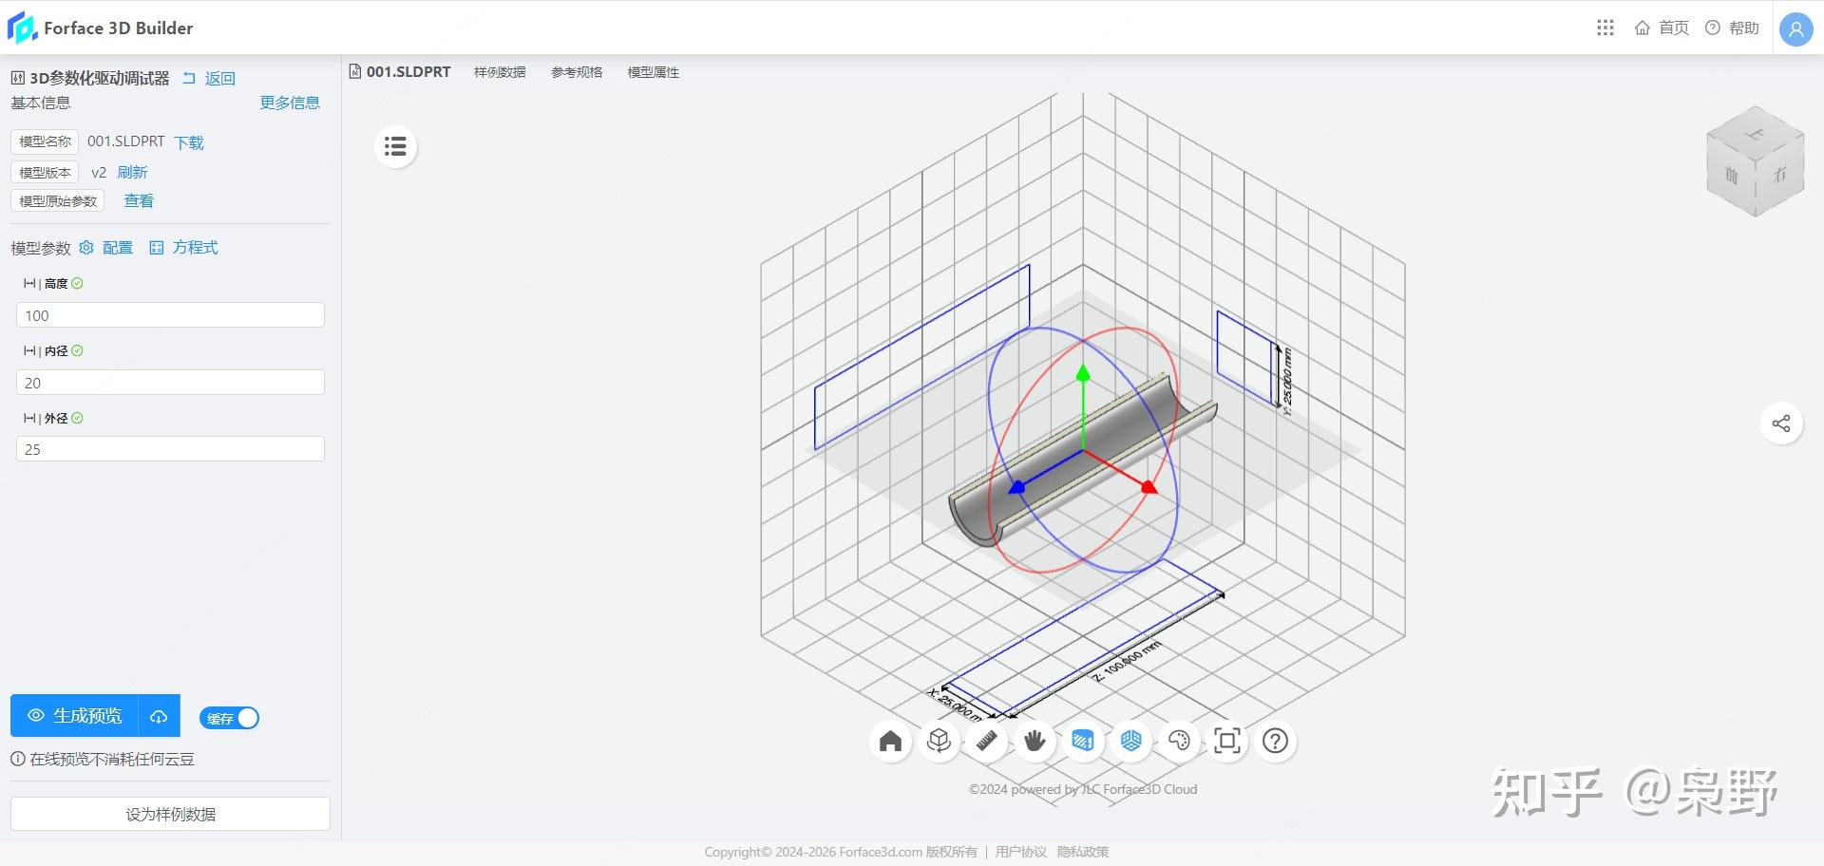Reset the view with the Home icon
The image size is (1824, 866).
[890, 742]
